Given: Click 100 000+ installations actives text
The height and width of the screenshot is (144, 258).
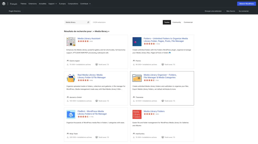Looking at the screenshot, I should click(x=80, y=101).
